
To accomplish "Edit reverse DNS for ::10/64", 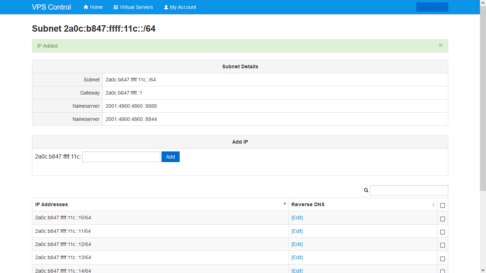I will point(297,218).
